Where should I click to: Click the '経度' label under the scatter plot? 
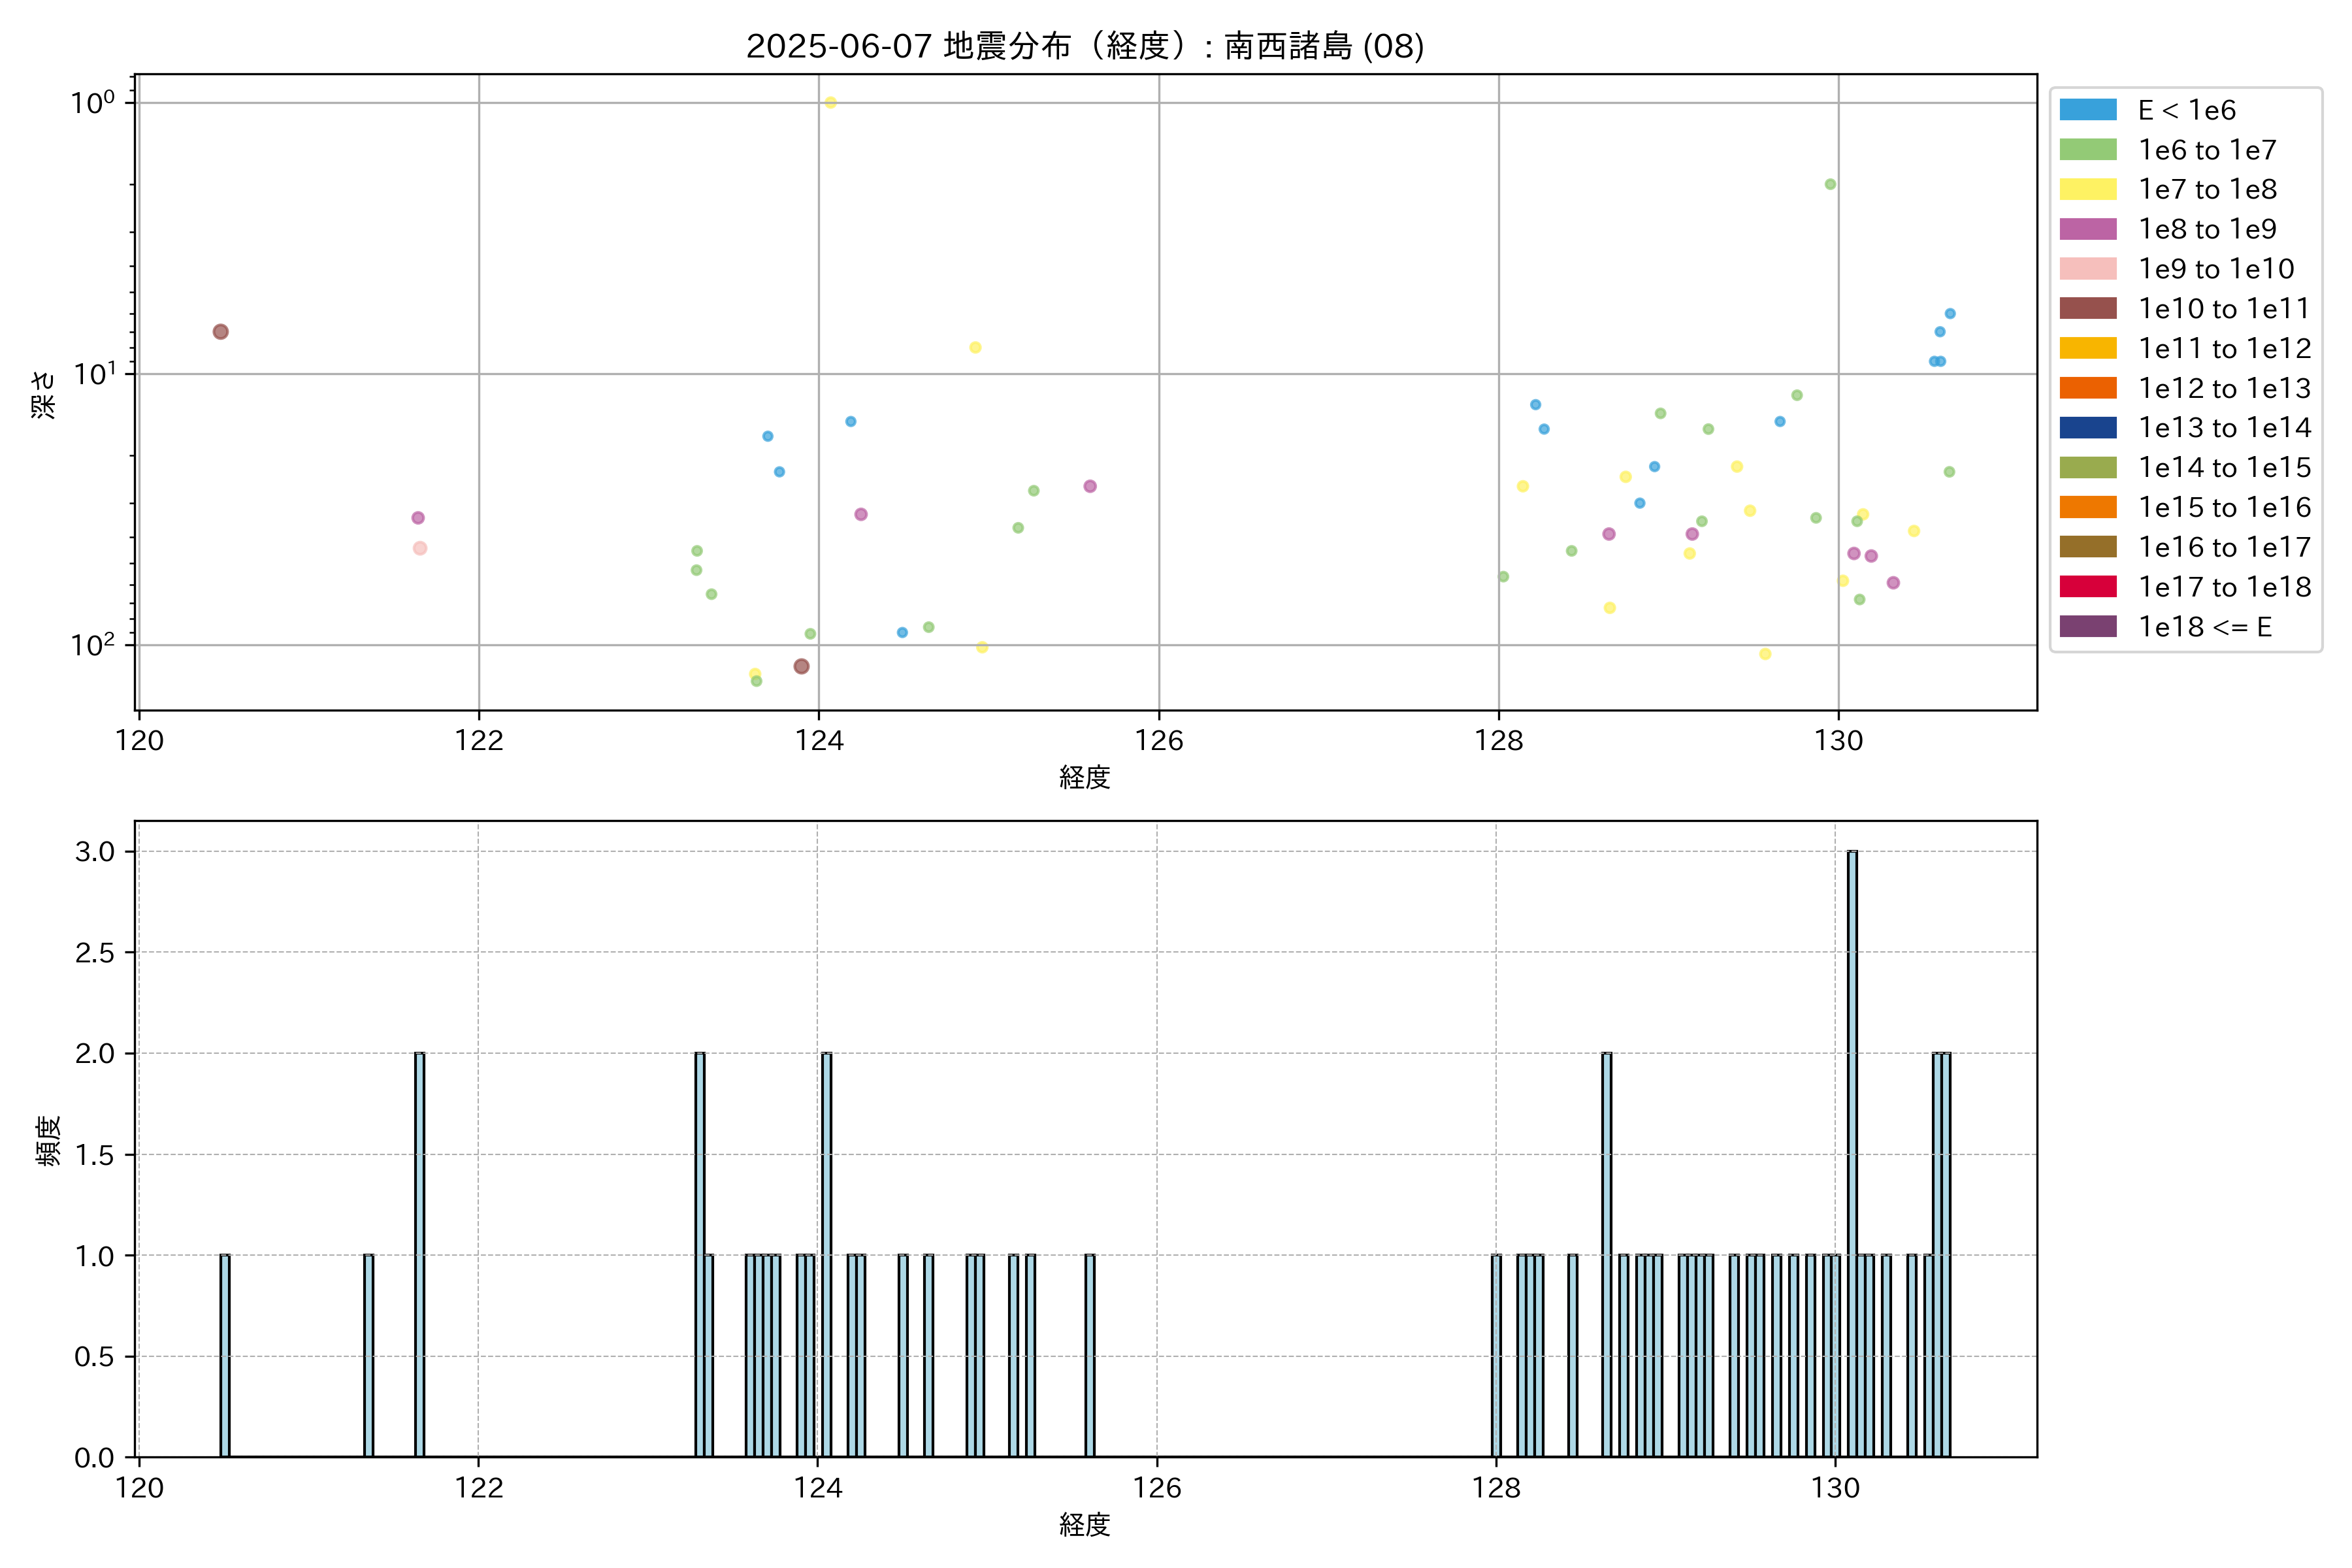pyautogui.click(x=1084, y=777)
